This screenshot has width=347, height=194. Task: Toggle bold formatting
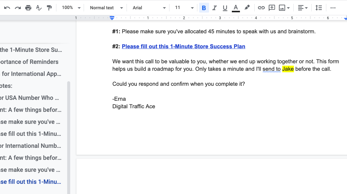click(x=204, y=8)
